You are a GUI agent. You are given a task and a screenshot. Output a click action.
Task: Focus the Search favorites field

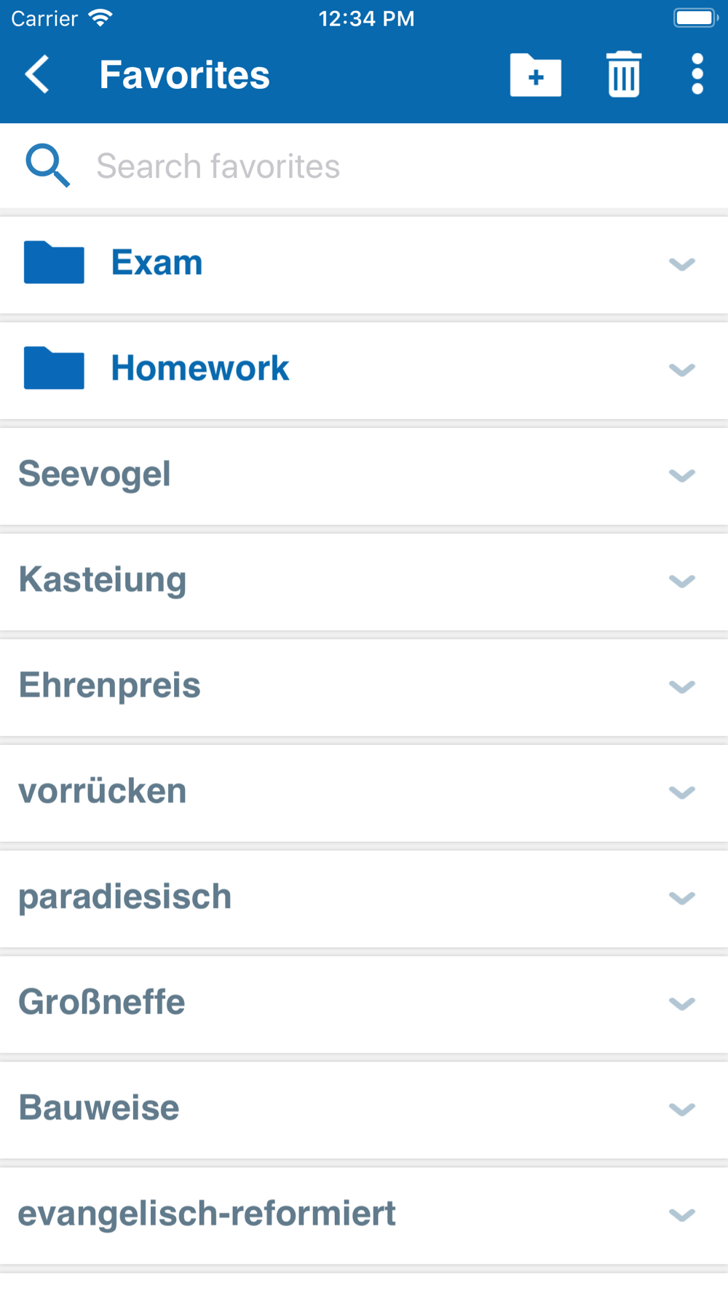[364, 166]
